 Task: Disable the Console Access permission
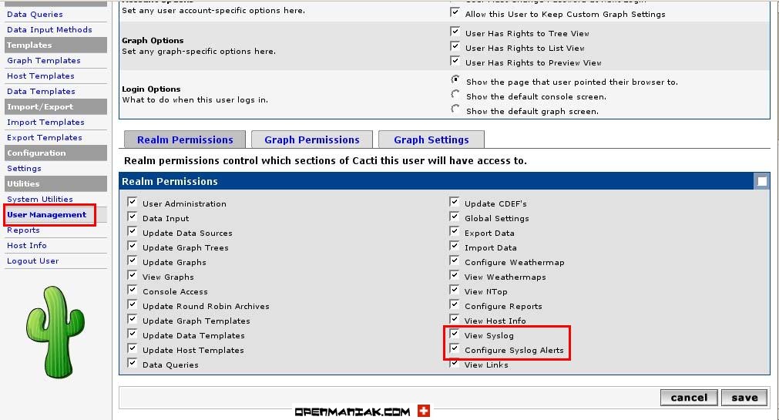[133, 291]
